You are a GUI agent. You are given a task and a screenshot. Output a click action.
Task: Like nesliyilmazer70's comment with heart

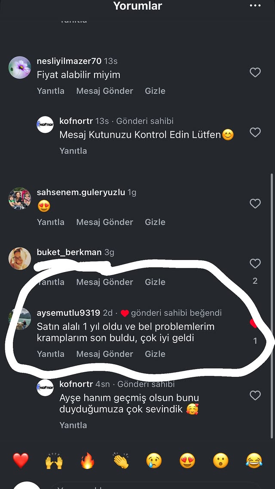(x=255, y=73)
